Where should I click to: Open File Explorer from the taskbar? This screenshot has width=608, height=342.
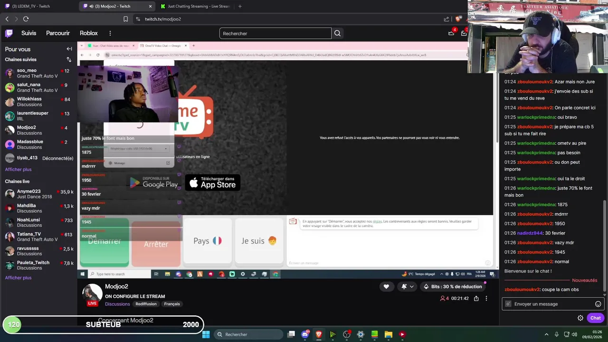388,334
